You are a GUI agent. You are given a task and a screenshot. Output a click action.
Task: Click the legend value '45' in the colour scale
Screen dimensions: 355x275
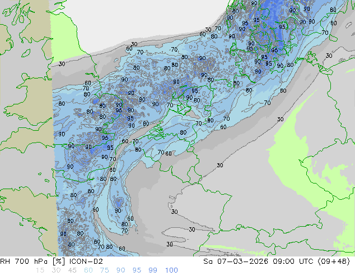pyautogui.click(x=72, y=271)
